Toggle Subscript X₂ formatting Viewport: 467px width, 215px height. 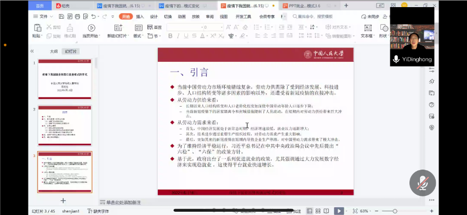click(x=221, y=36)
